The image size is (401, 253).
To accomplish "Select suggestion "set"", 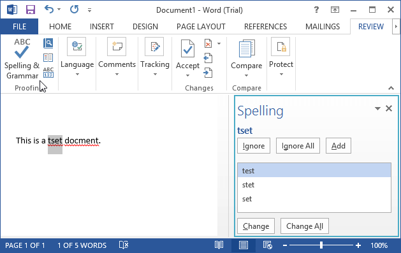I will 314,199.
